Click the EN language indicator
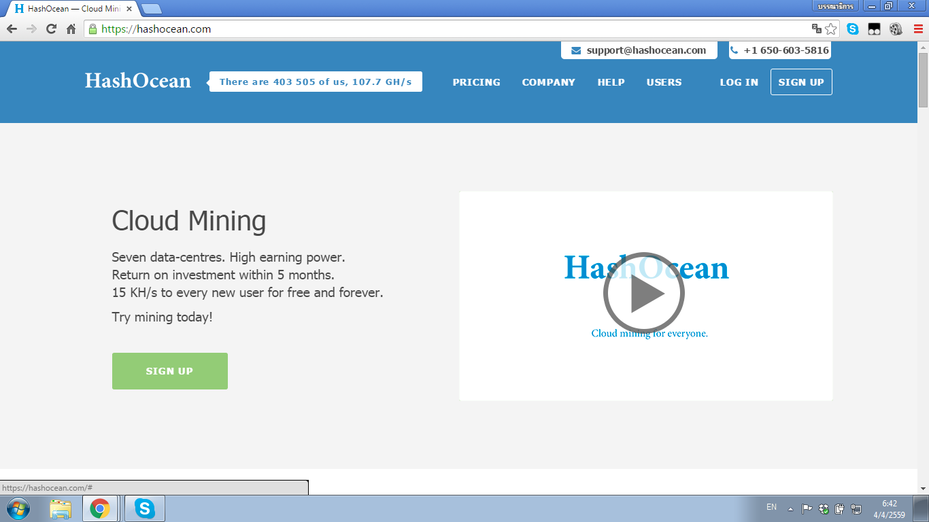The image size is (929, 522). 771,507
